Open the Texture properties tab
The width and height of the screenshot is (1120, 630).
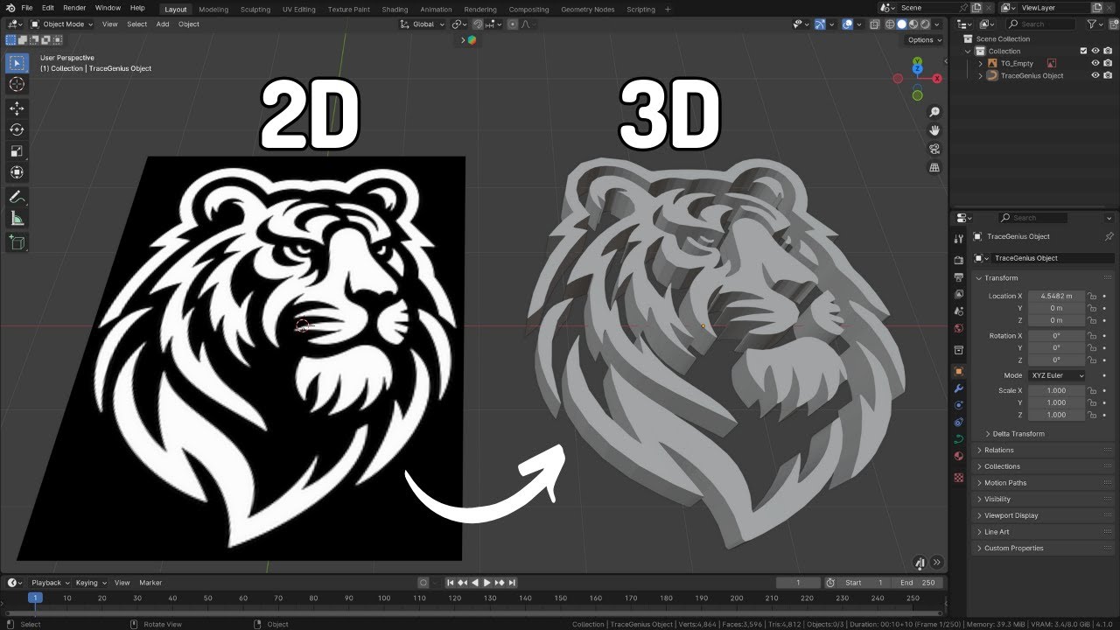(958, 478)
